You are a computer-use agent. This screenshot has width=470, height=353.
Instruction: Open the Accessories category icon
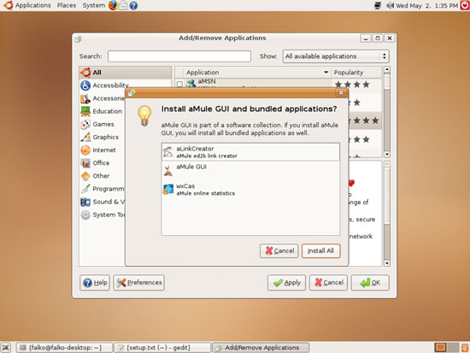[85, 98]
